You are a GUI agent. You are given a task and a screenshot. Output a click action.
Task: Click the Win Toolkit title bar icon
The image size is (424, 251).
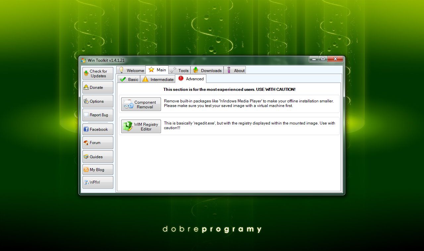tap(83, 60)
